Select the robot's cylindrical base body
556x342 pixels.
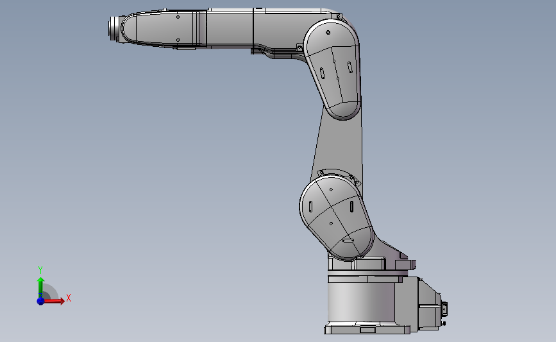coord(360,302)
